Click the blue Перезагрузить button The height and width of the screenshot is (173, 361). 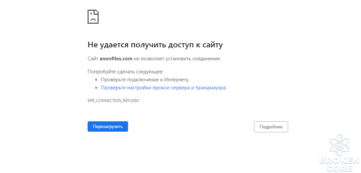point(108,126)
